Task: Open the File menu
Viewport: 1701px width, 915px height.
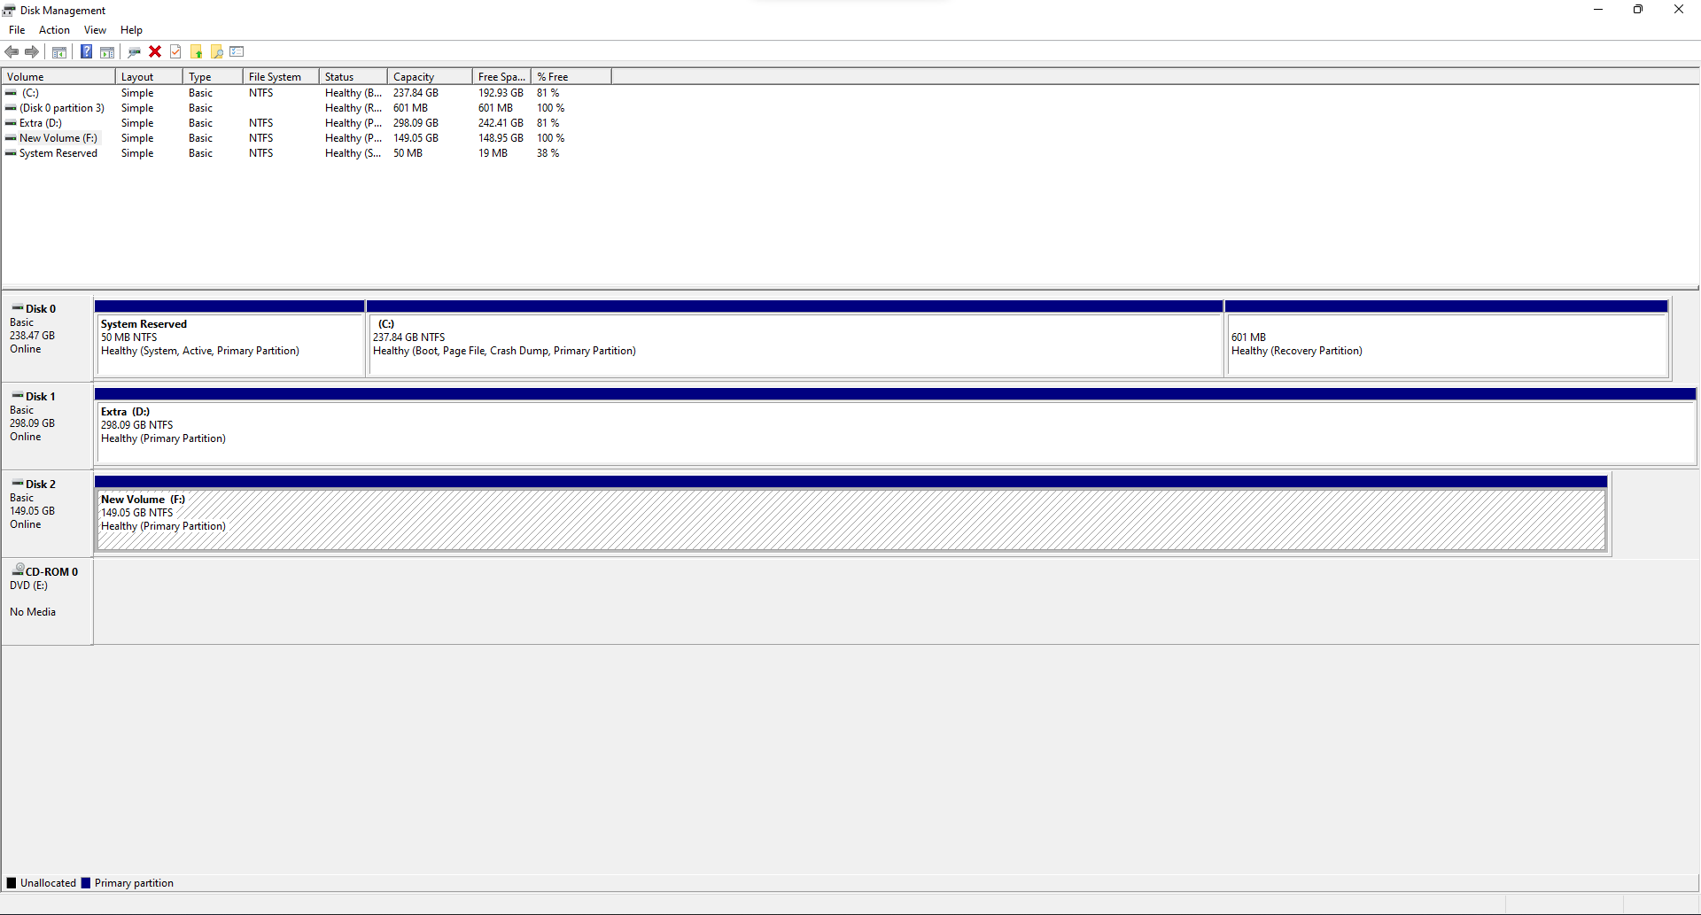Action: tap(17, 29)
